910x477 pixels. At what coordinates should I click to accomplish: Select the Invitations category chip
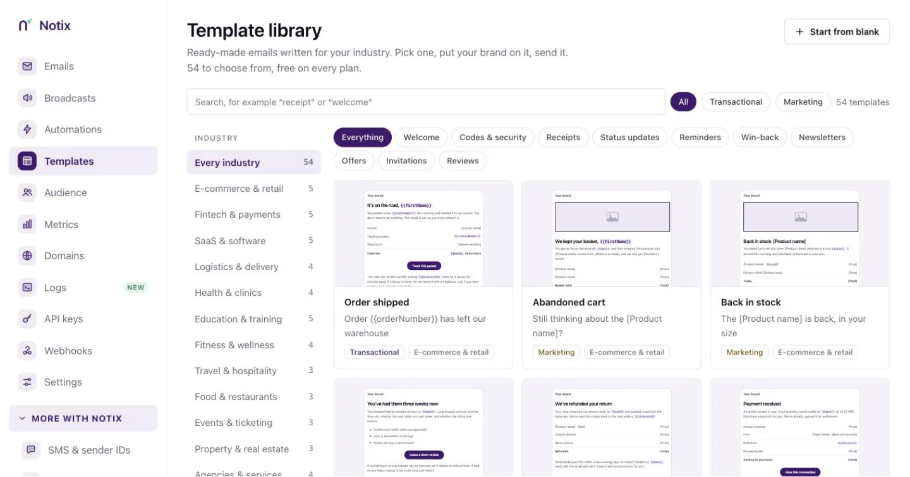pos(406,160)
